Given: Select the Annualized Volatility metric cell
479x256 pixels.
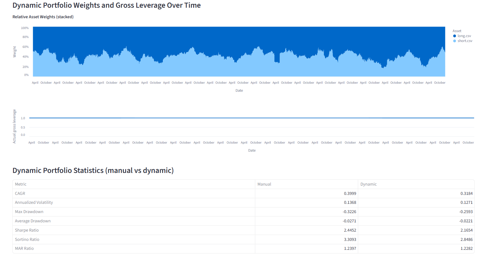Looking at the screenshot, I should [x=134, y=203].
